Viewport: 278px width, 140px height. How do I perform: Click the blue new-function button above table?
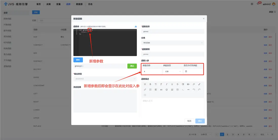point(36,12)
